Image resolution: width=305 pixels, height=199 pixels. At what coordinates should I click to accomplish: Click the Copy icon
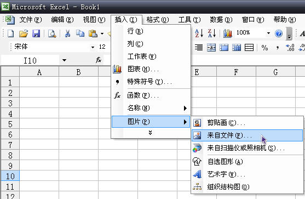click(x=80, y=33)
